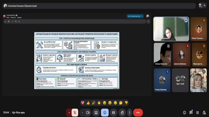Toggle the emoji reactions panel
Screen dimensions: 209x117
tap(105, 112)
